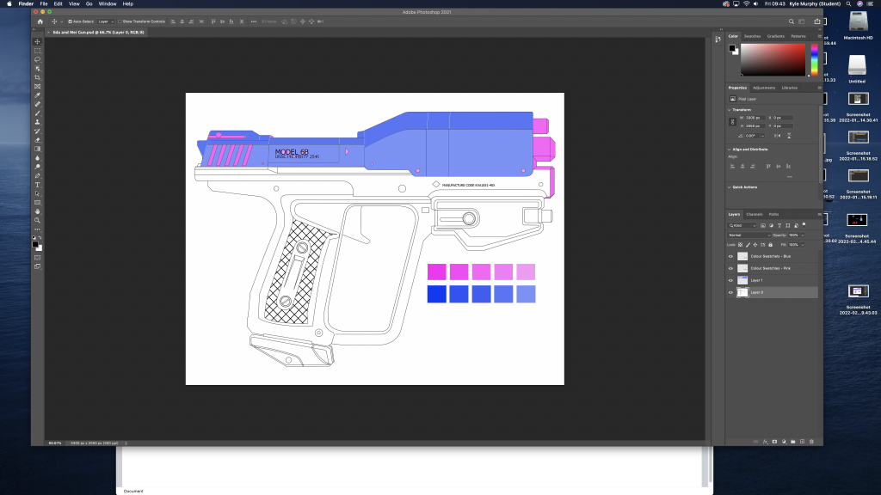
Task: Create a new layer with the plus icon
Action: (x=803, y=442)
